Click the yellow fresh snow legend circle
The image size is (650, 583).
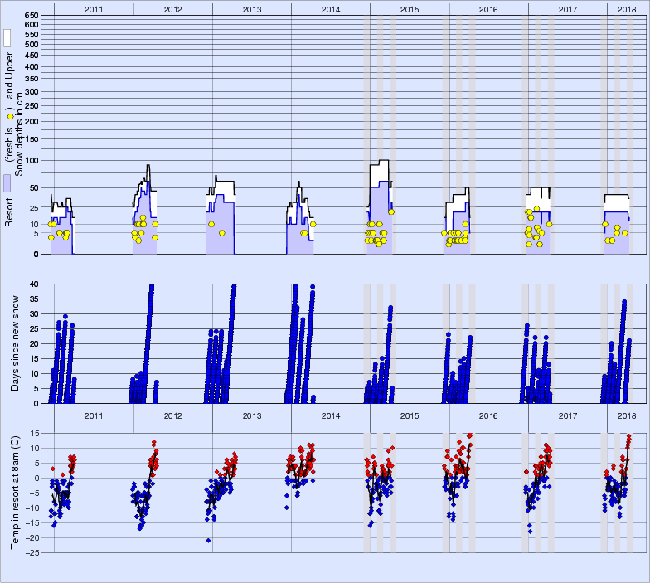[x=11, y=116]
